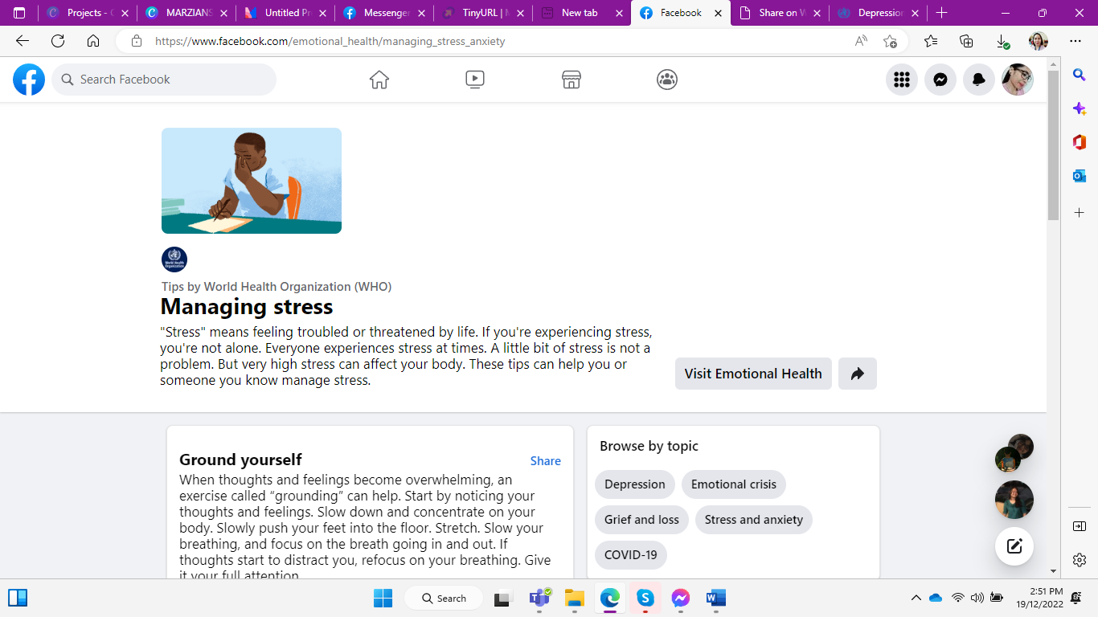Viewport: 1098px width, 617px height.
Task: Open the Facebook menu grid icon
Action: [902, 80]
